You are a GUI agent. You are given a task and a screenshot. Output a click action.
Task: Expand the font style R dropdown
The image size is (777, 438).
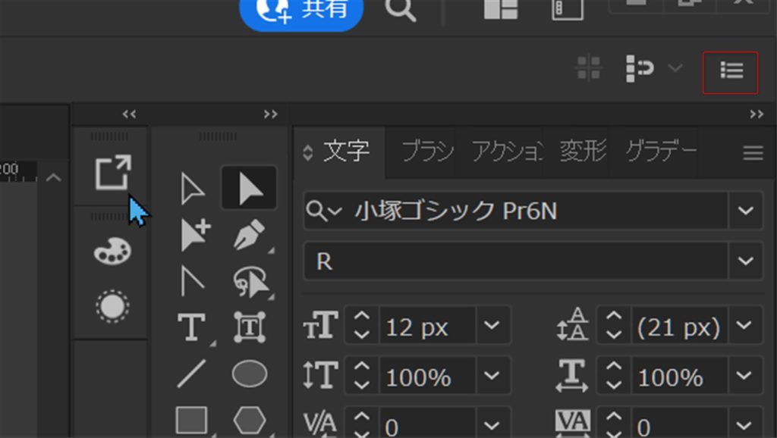pyautogui.click(x=745, y=261)
